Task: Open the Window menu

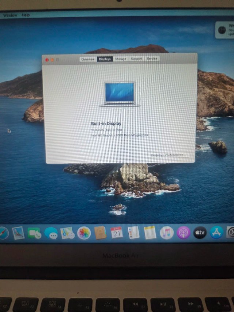Action: [x=10, y=15]
